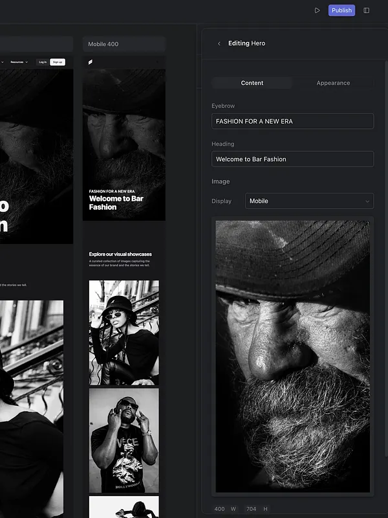
Task: Select the man with sunglasses photo
Action: point(124,441)
